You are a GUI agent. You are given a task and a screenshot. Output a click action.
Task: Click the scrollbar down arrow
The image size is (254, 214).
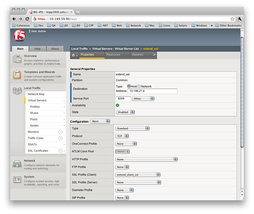(242, 195)
